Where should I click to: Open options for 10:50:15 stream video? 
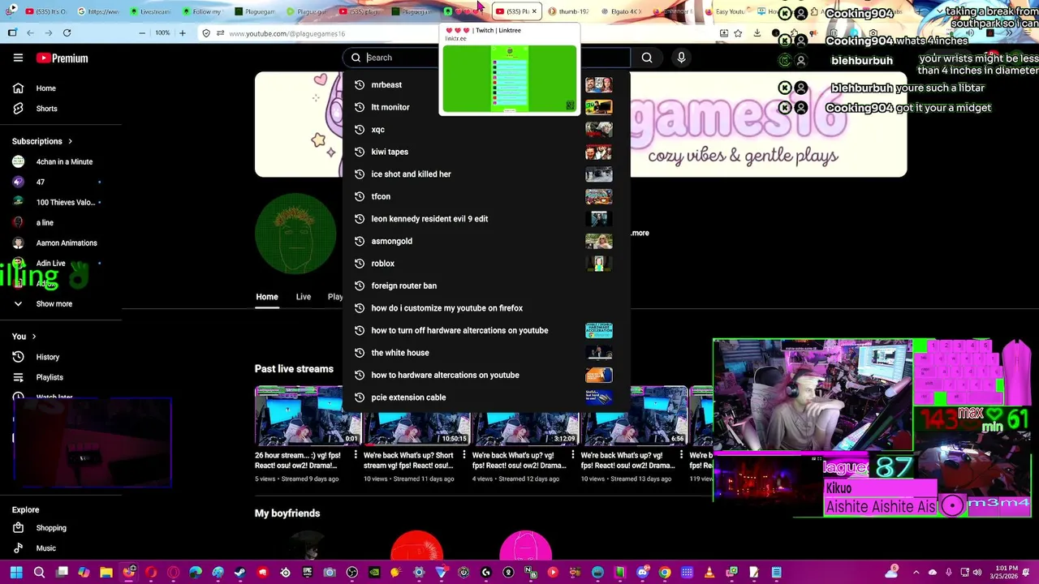(x=464, y=456)
